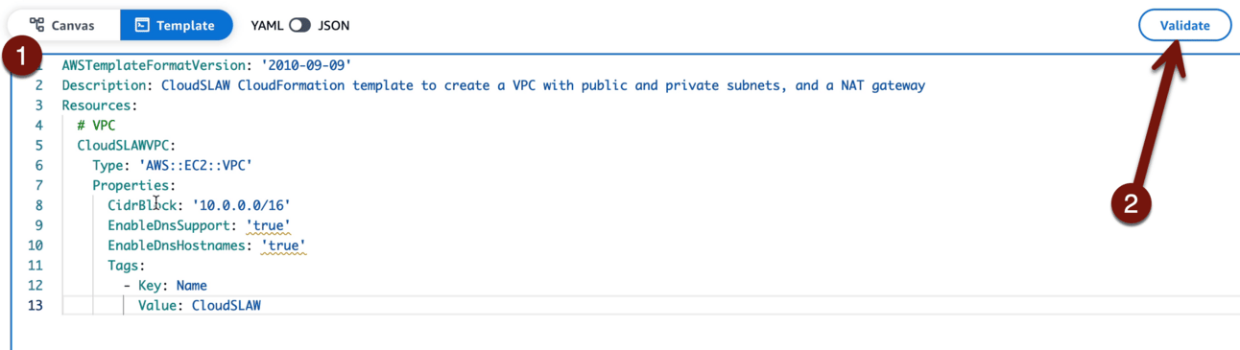
Task: Switch to the Canvas view tab
Action: 62,25
